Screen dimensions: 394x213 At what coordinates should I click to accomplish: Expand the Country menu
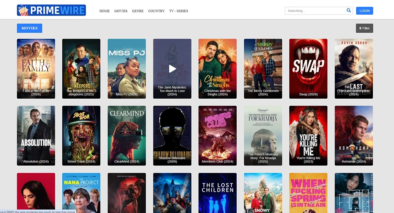coord(156,11)
